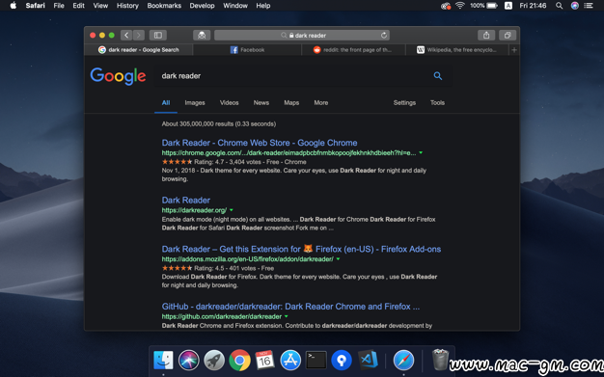This screenshot has height=377, width=604.
Task: Open the input source A icon
Action: (508, 6)
